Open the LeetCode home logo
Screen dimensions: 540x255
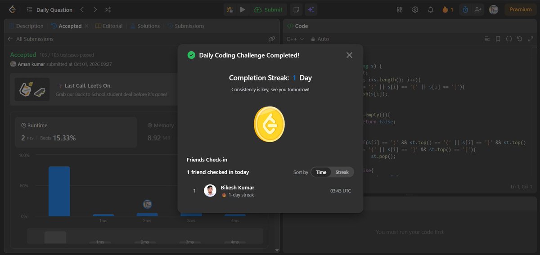click(12, 9)
